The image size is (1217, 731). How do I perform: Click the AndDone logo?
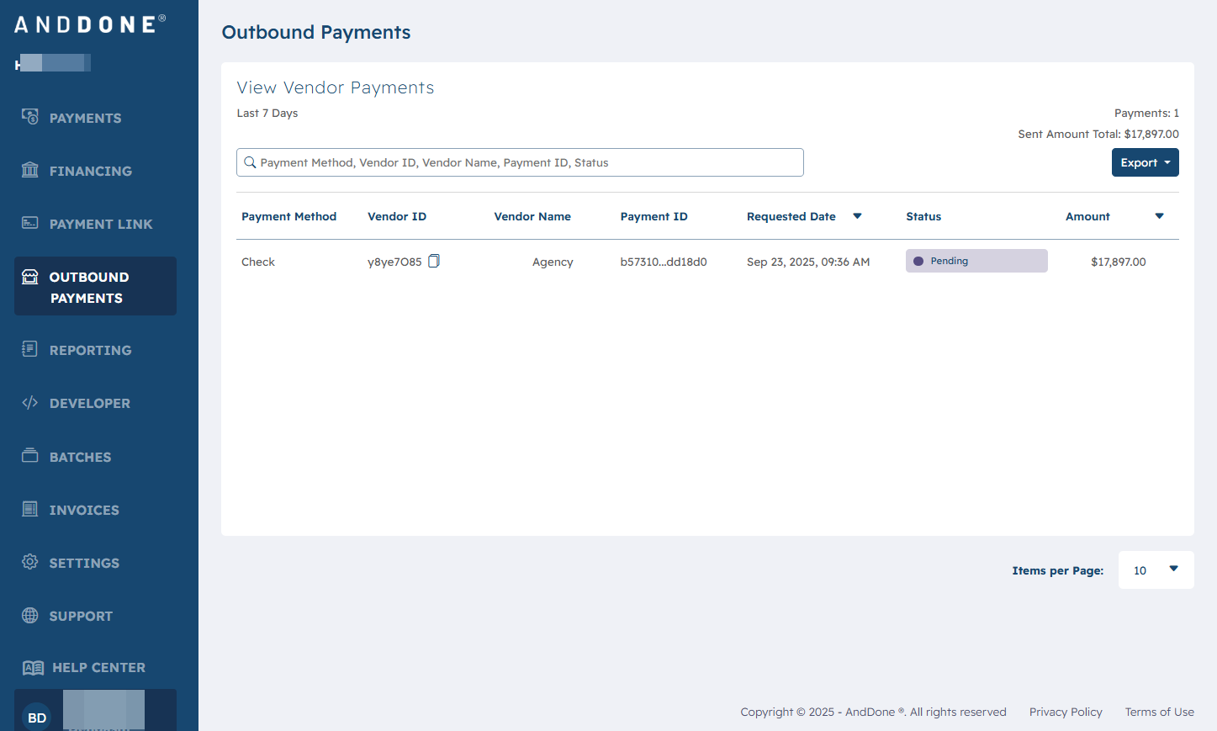(x=90, y=24)
